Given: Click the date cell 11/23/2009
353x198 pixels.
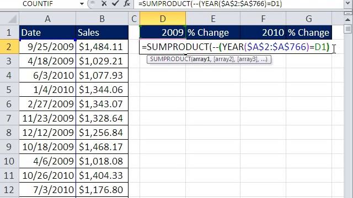Looking at the screenshot, I should click(x=47, y=118).
